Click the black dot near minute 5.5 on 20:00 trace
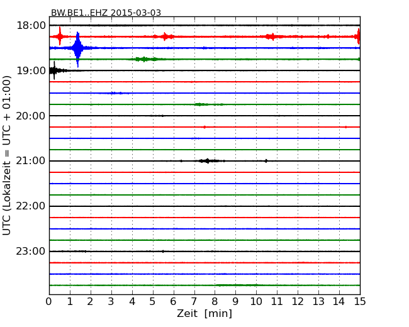Image resolution: width=409 pixels, height=327 pixels. [162, 116]
